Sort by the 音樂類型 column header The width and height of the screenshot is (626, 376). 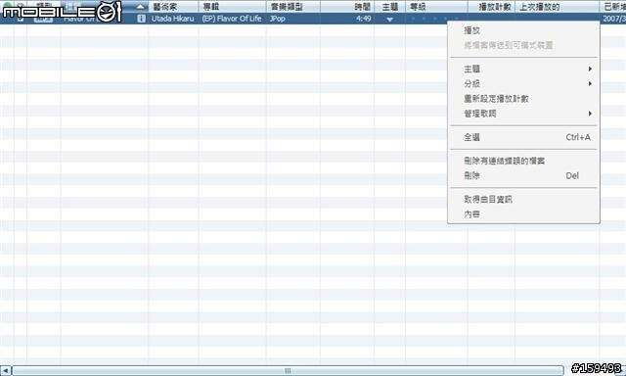coord(293,7)
